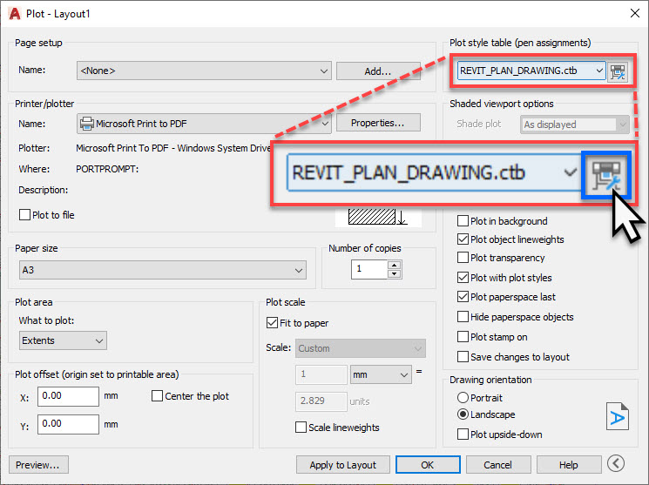Click the Number of copies field

(369, 269)
